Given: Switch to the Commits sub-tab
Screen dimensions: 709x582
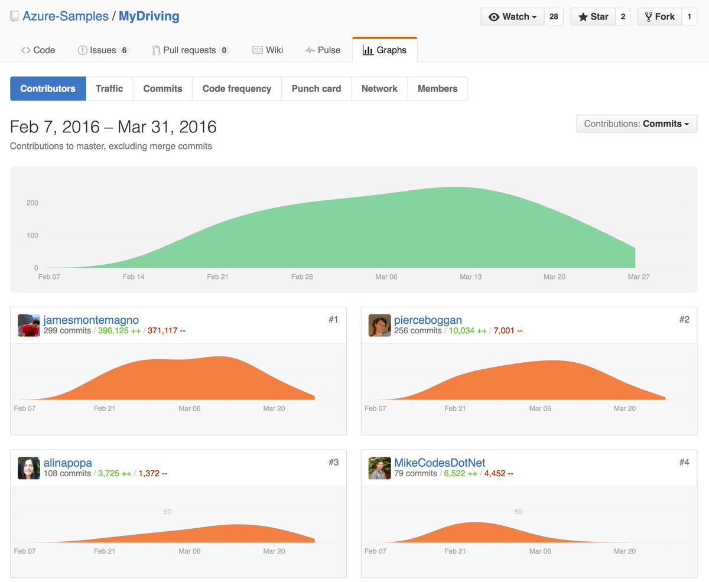Looking at the screenshot, I should [x=162, y=89].
